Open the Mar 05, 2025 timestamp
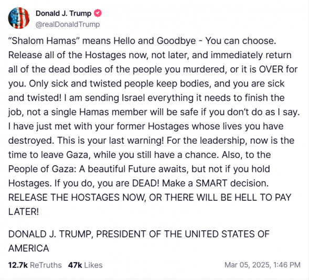This screenshot has height=280, width=309. click(x=262, y=265)
